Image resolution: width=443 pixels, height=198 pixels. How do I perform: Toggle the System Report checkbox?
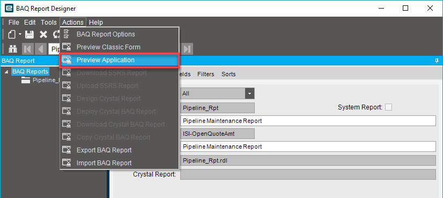389,107
